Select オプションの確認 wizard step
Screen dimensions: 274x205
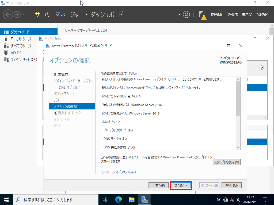tap(72, 106)
